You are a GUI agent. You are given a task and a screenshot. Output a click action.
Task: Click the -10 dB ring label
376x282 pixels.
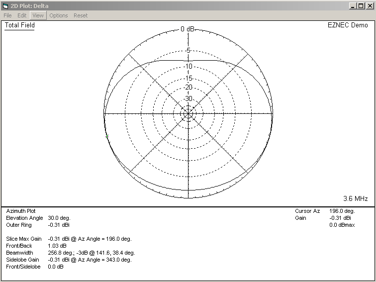(x=188, y=66)
